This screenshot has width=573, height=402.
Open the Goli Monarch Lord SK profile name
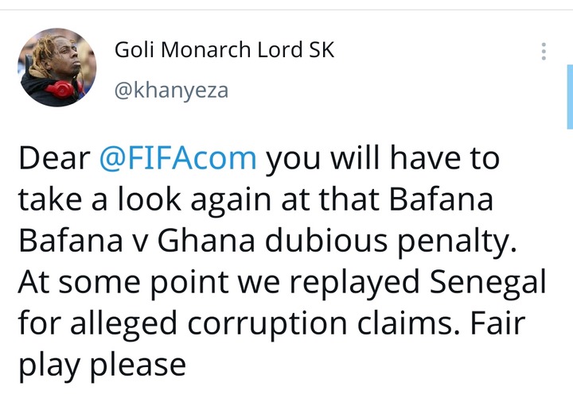(x=224, y=50)
